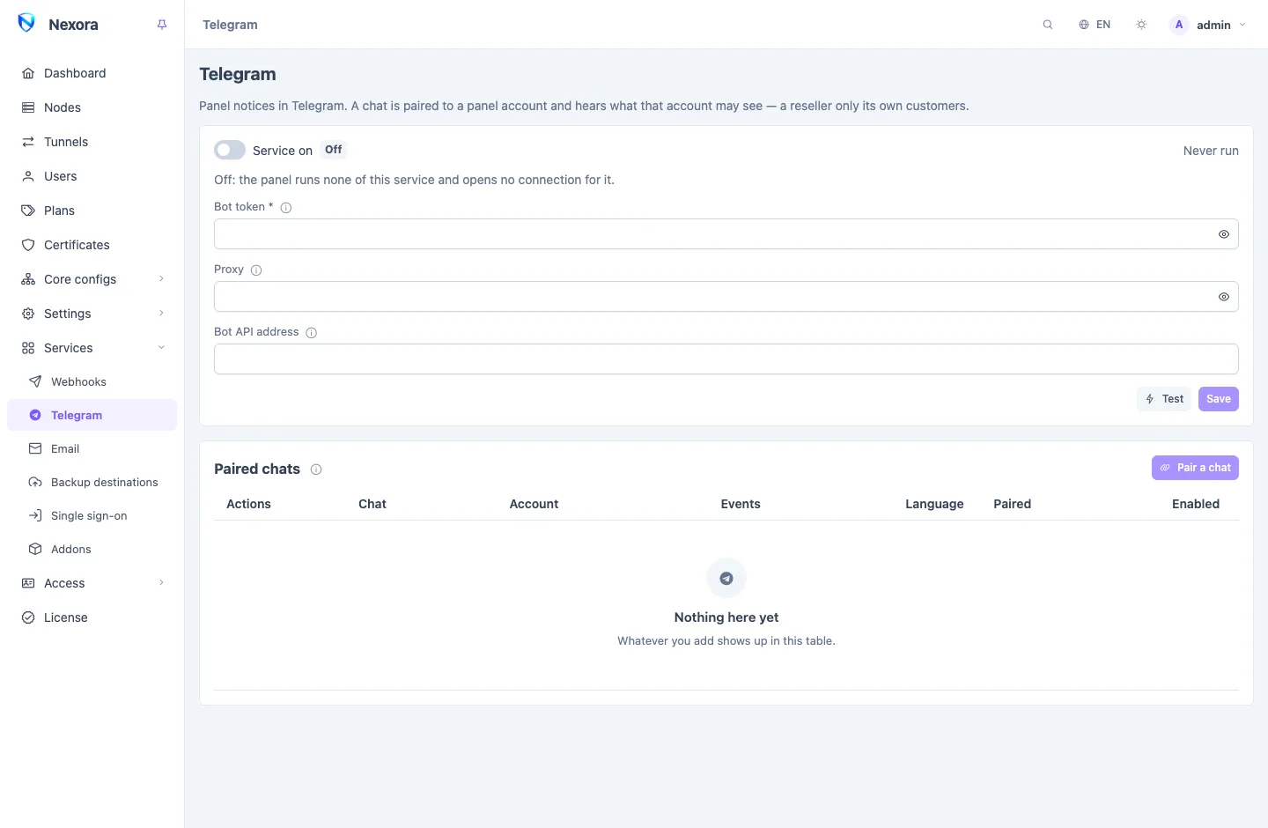Click the Nodes server icon

(28, 107)
